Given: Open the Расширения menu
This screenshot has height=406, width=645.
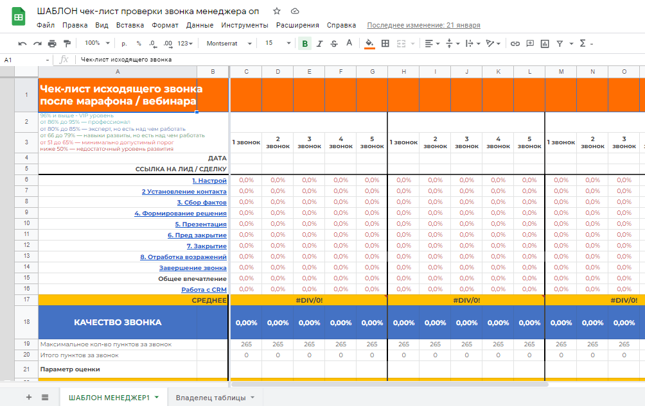Looking at the screenshot, I should [x=297, y=25].
